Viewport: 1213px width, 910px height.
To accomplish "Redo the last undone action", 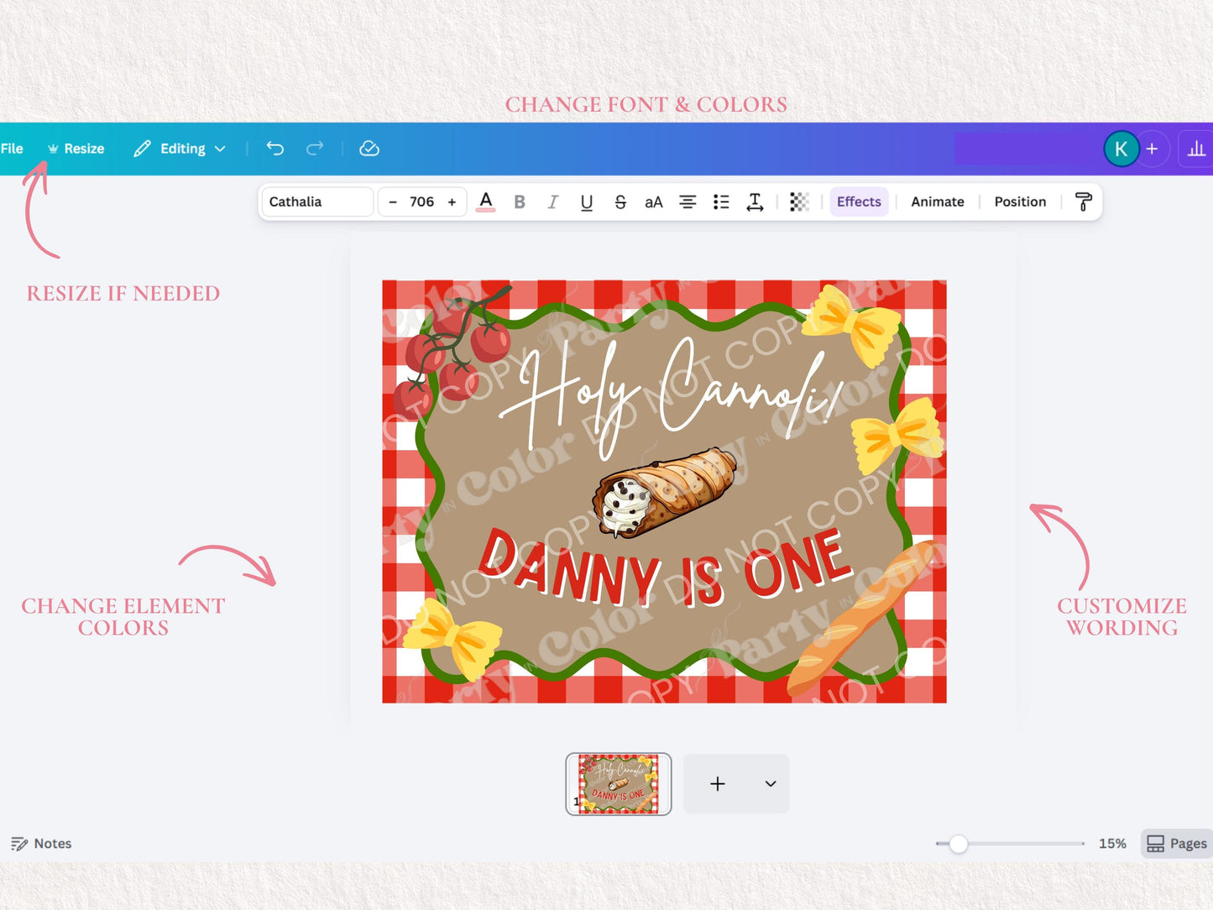I will (x=315, y=149).
